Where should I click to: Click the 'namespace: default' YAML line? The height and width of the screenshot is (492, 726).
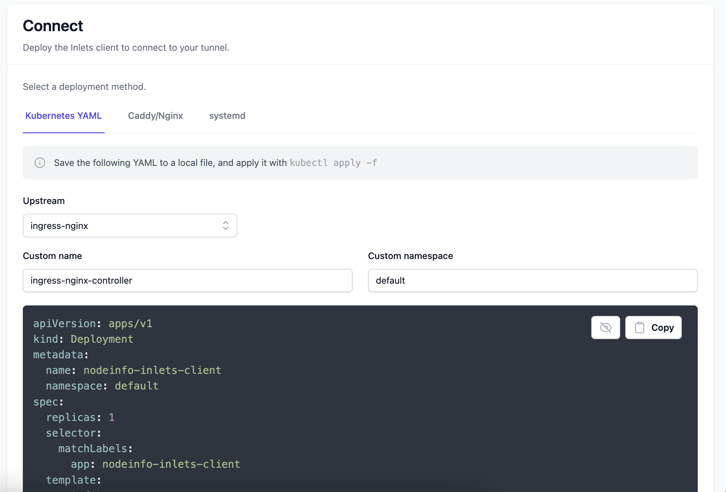(x=102, y=386)
